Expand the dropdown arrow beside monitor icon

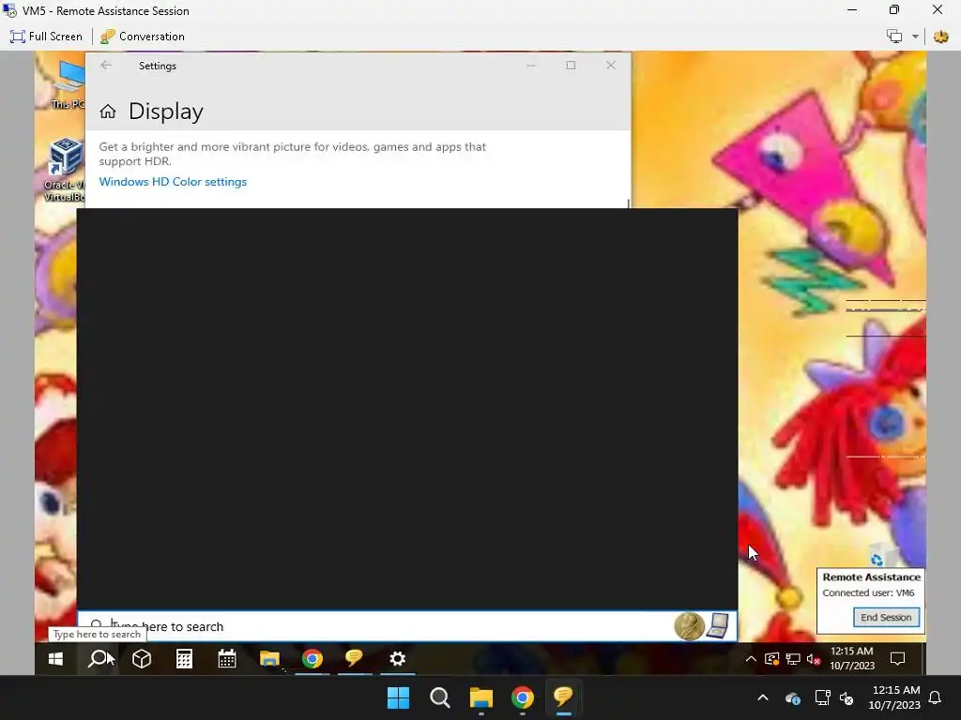(x=915, y=37)
